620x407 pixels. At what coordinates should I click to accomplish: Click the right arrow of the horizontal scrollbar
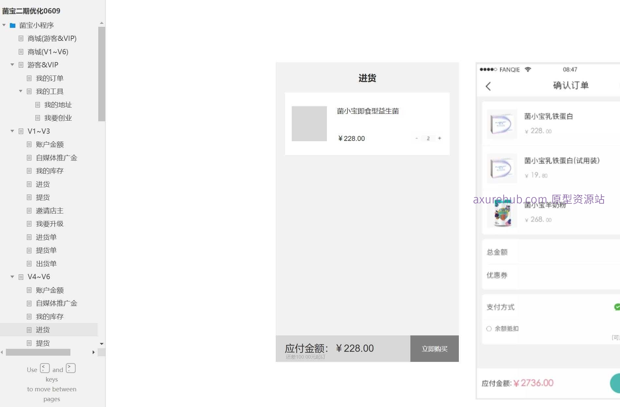[x=93, y=352]
